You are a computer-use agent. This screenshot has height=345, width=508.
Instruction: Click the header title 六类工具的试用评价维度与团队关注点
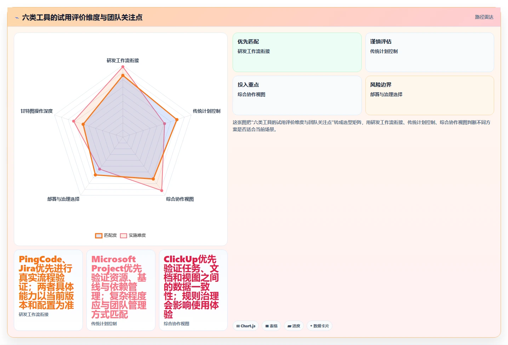click(x=82, y=17)
